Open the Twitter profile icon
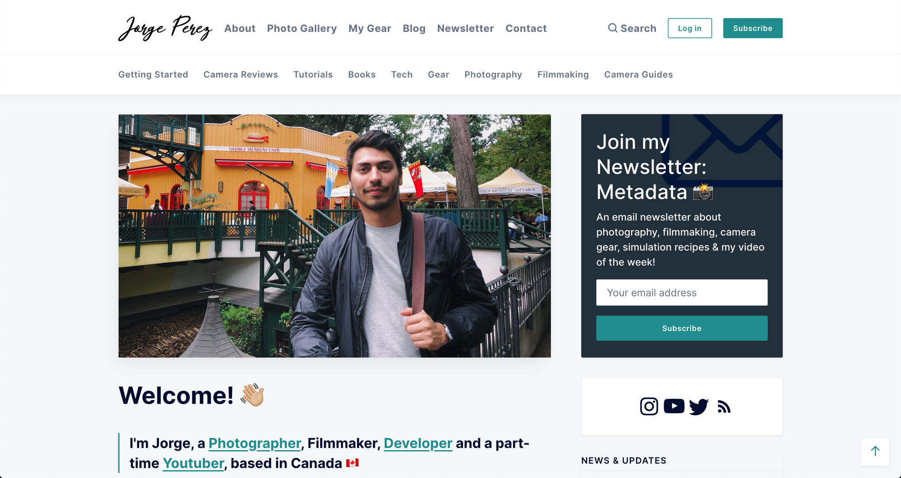 tap(699, 407)
